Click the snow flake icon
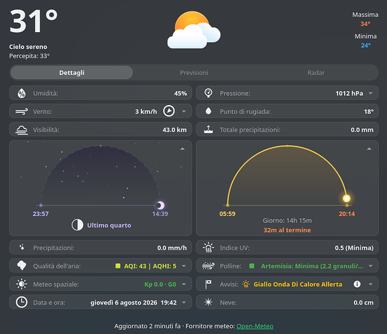 click(x=209, y=302)
